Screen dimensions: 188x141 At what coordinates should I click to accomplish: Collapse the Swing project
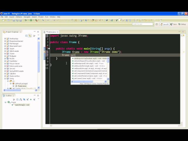[x=5, y=78]
